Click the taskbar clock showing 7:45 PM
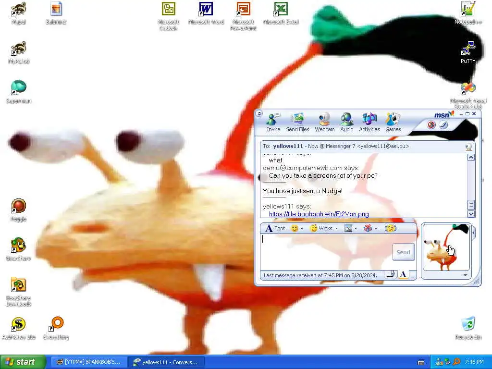This screenshot has height=369, width=492. pos(474,362)
